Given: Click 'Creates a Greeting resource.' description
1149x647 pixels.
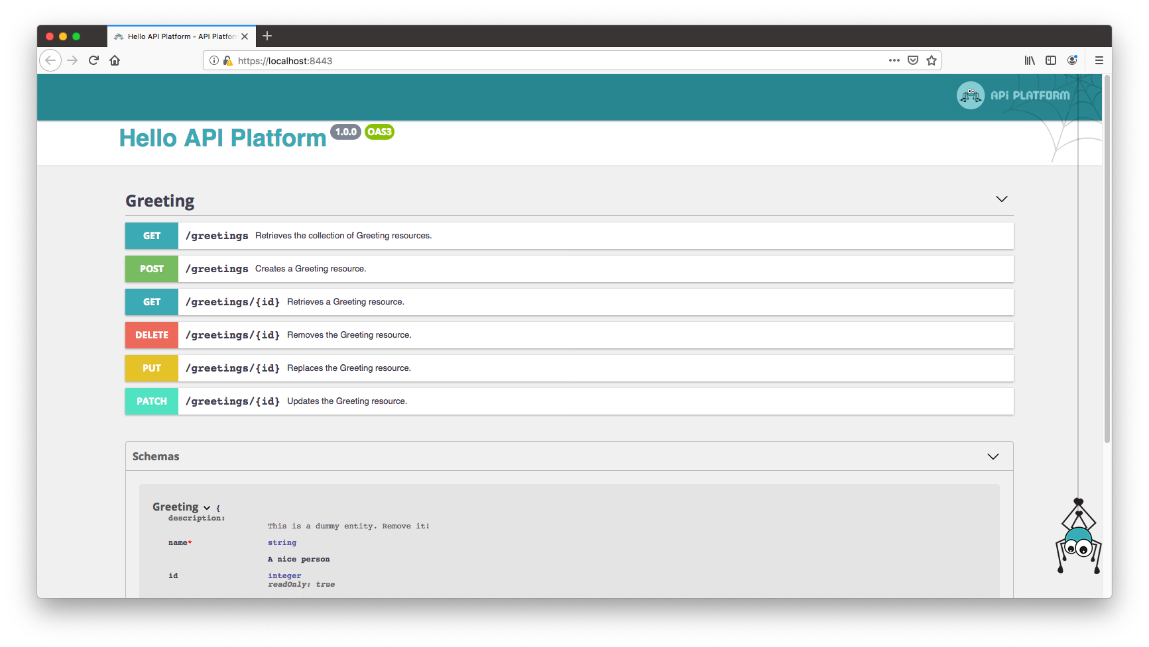Looking at the screenshot, I should [310, 269].
